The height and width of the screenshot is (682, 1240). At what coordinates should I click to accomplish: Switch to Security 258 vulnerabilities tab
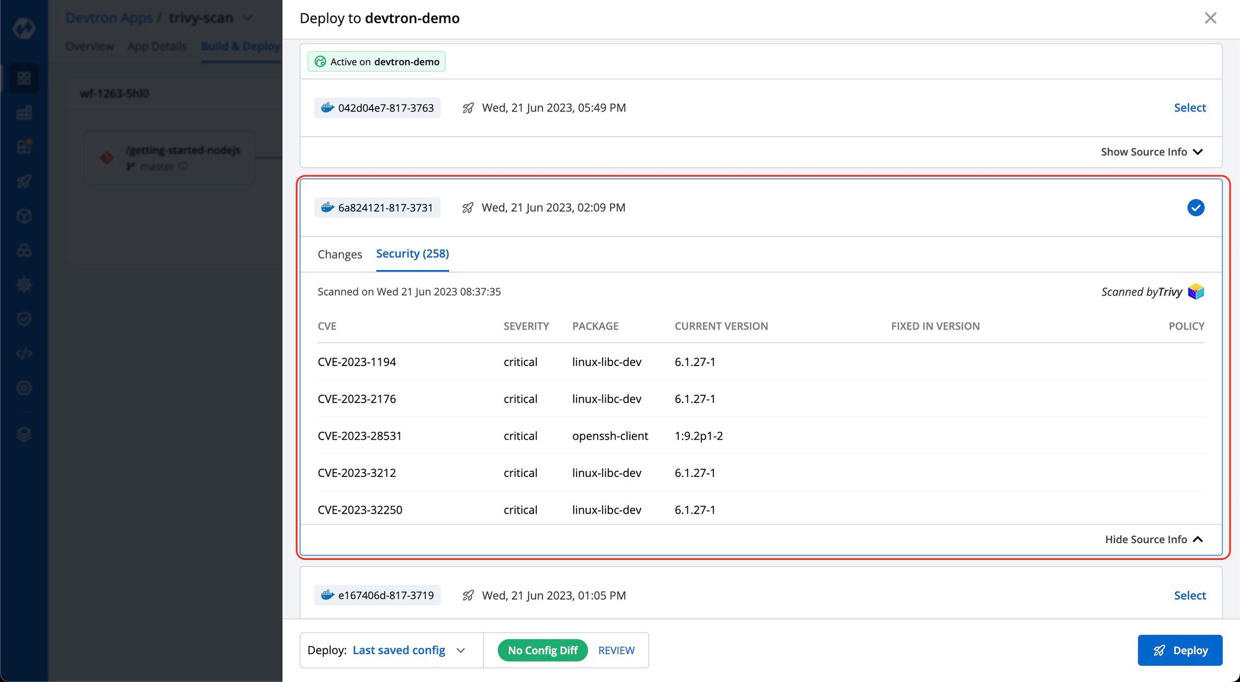(x=412, y=253)
